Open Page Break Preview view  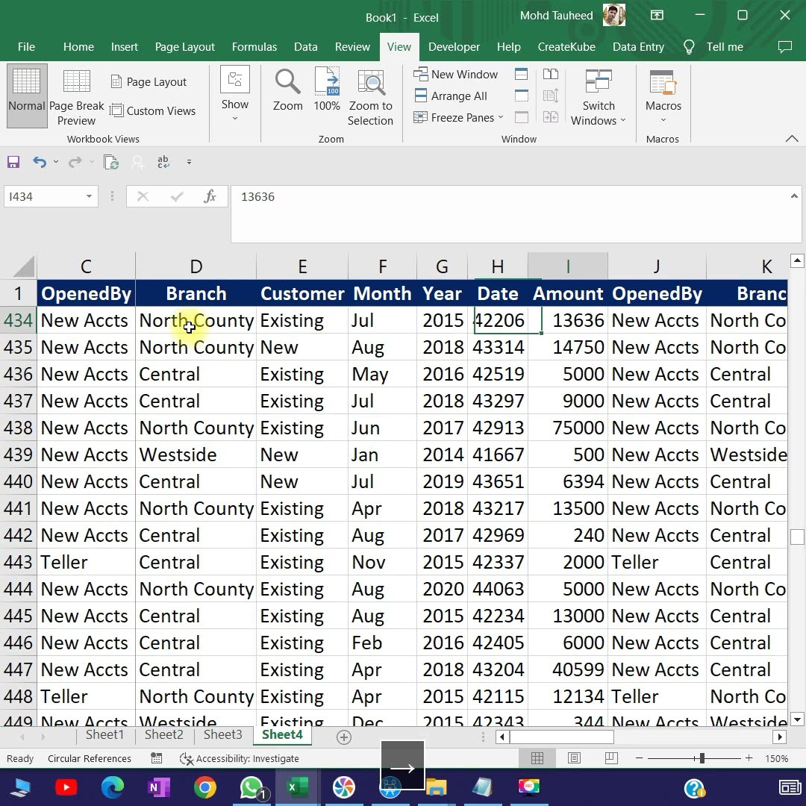pos(77,98)
